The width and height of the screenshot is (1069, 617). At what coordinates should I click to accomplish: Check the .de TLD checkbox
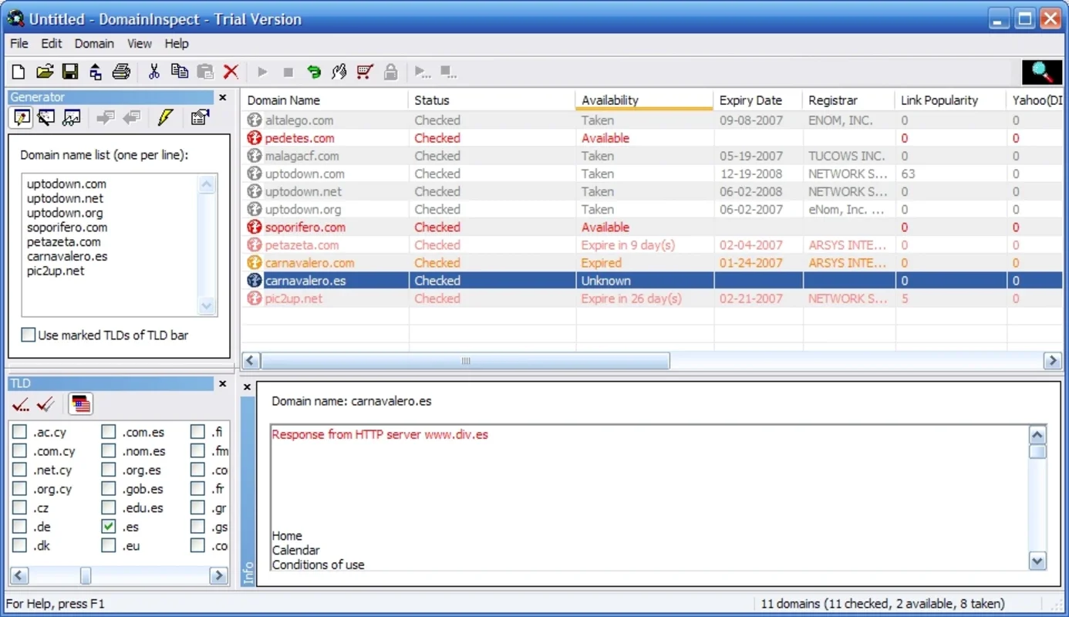pos(19,527)
